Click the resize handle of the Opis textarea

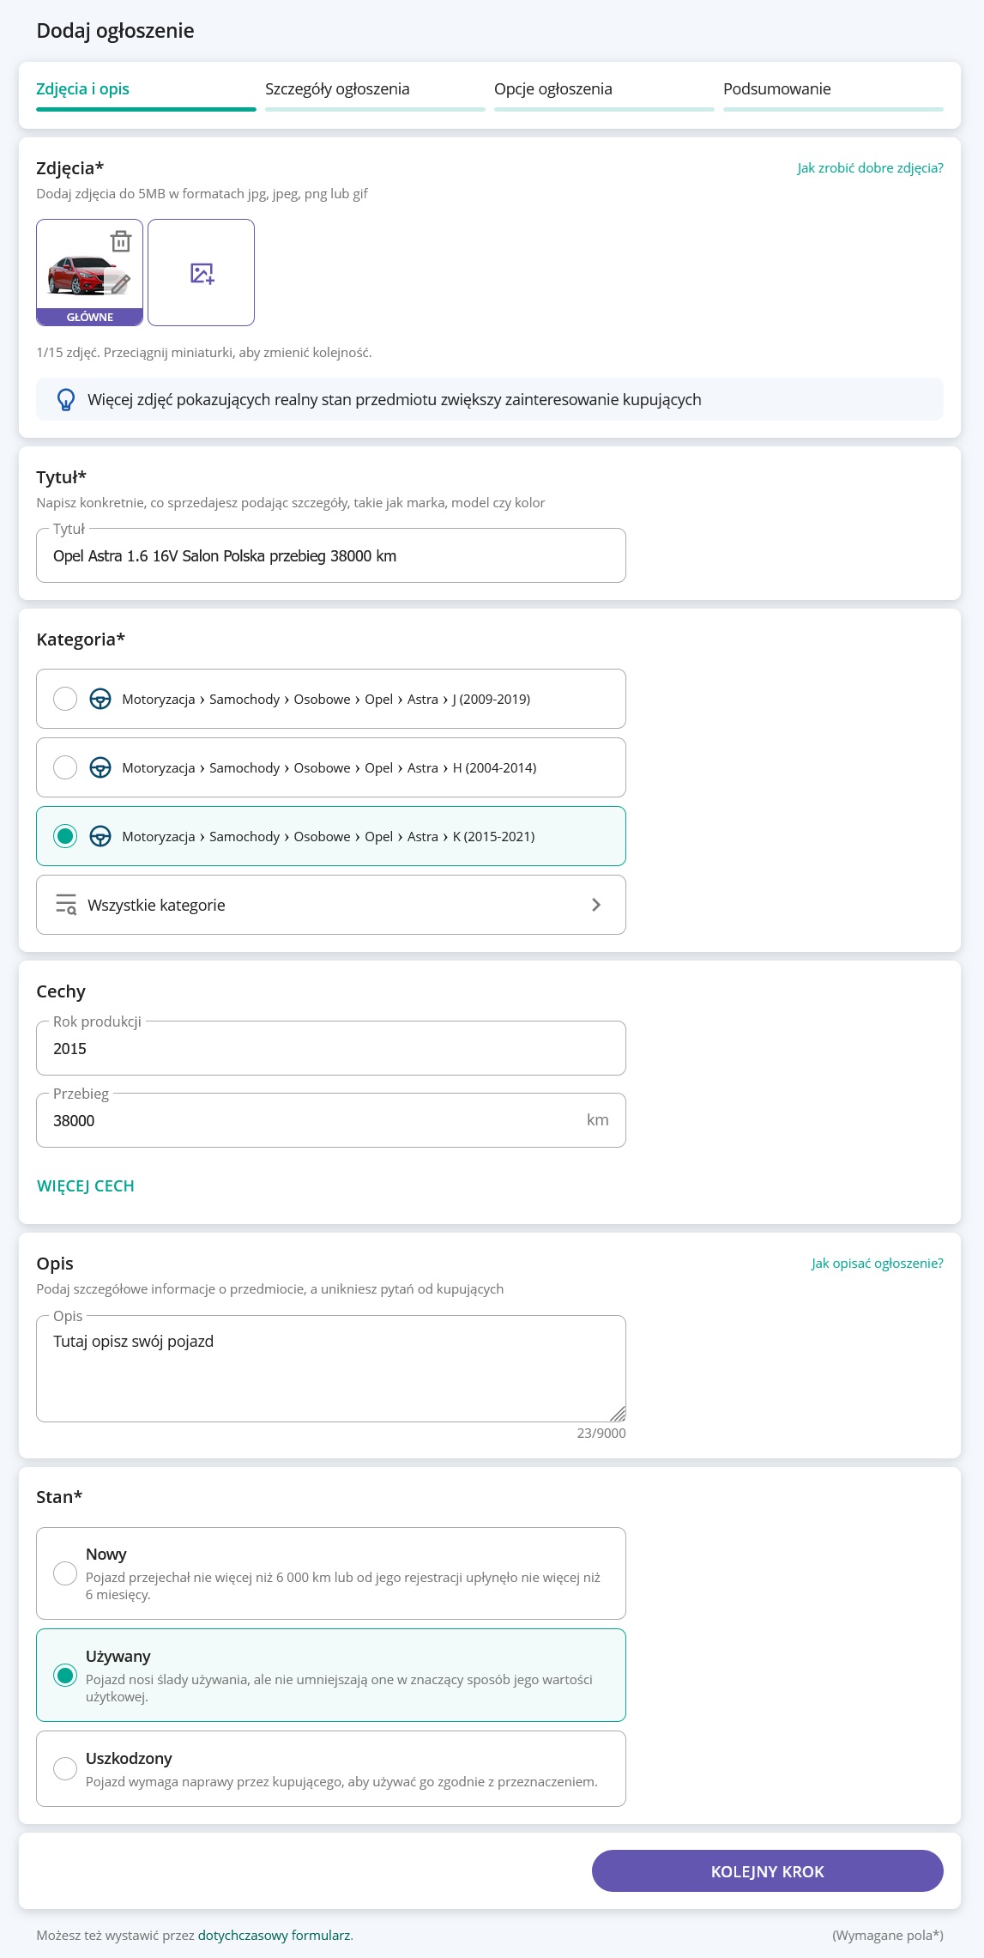(618, 1414)
